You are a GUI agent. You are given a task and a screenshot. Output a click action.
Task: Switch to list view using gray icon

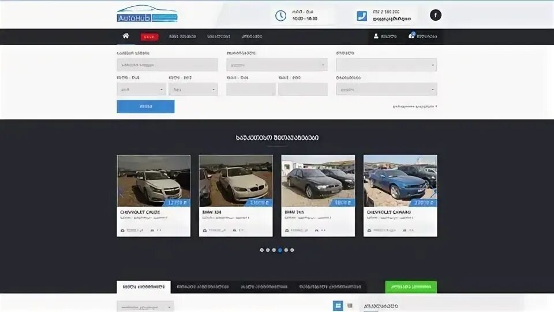coord(350,306)
